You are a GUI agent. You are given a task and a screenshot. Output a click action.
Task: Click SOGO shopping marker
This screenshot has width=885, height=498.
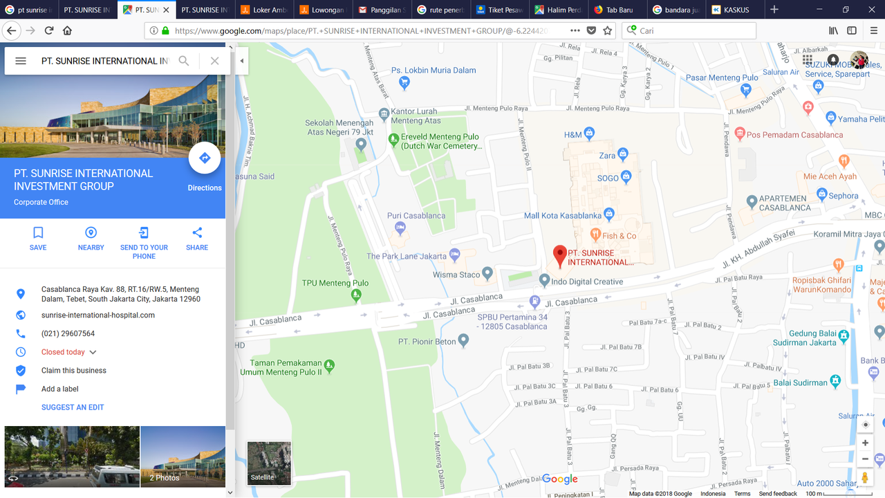click(x=626, y=177)
